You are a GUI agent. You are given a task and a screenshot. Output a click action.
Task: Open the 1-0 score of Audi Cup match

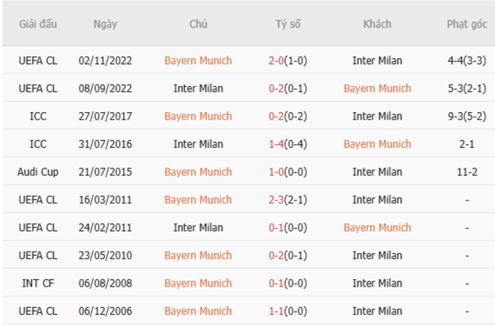279,172
